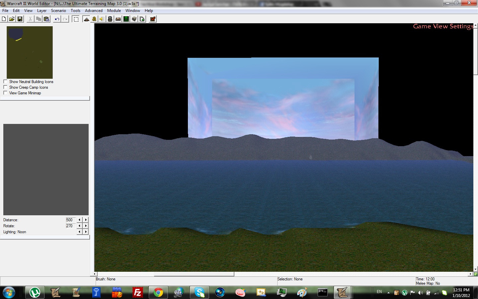Save the map with floppy disk icon
Viewport: 478px width, 299px height.
click(x=20, y=19)
